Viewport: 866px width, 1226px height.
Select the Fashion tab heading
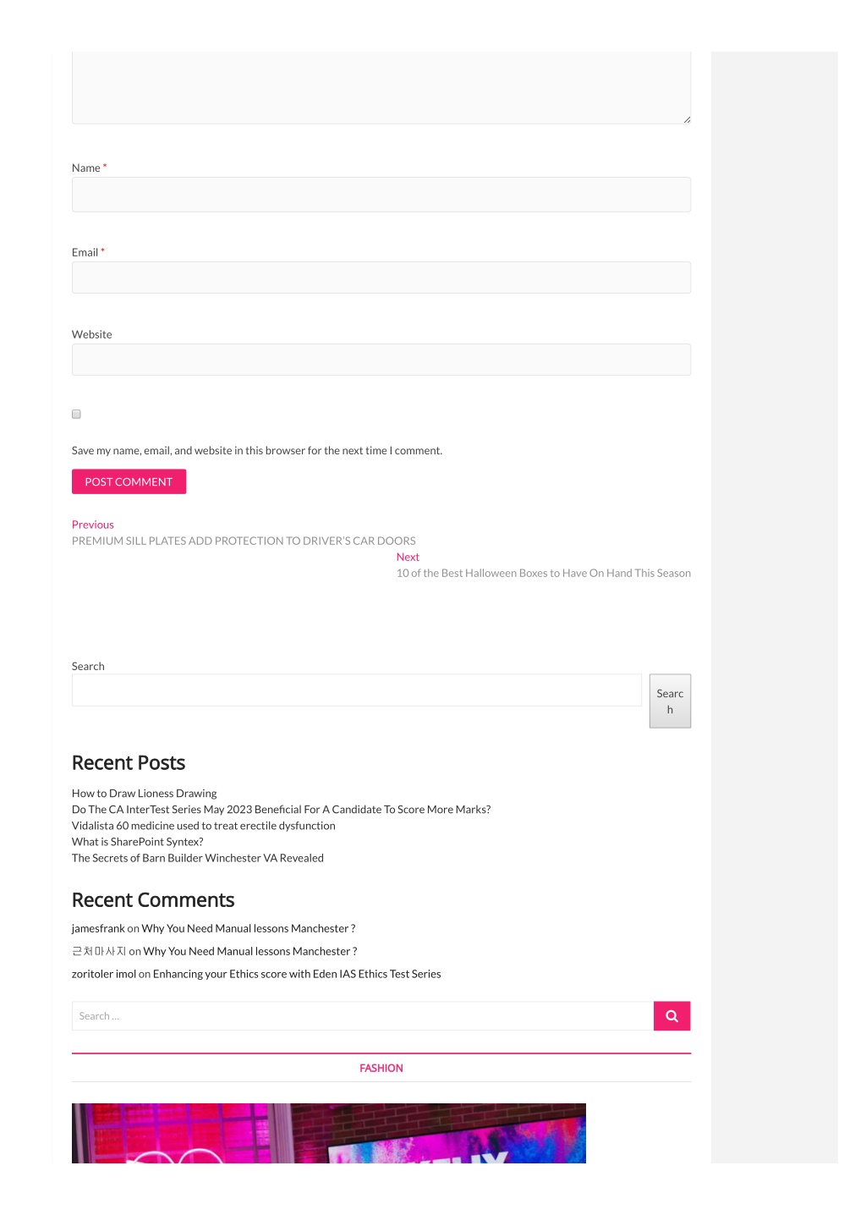click(x=381, y=1069)
